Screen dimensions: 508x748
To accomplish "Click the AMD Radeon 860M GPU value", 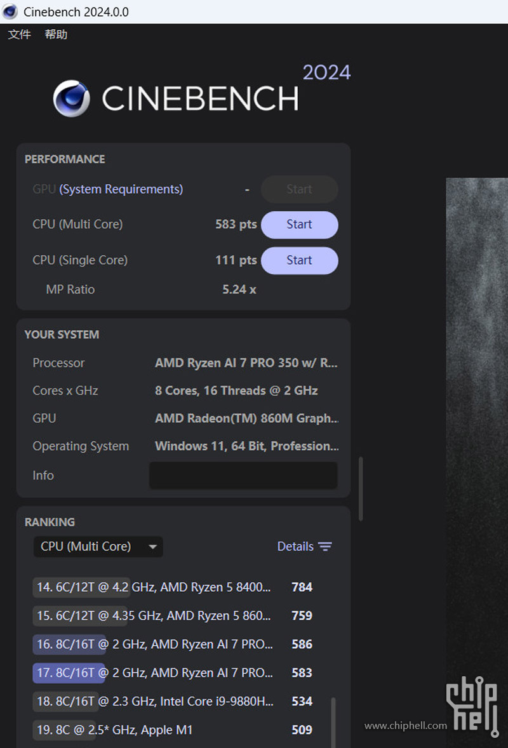I will [x=246, y=418].
